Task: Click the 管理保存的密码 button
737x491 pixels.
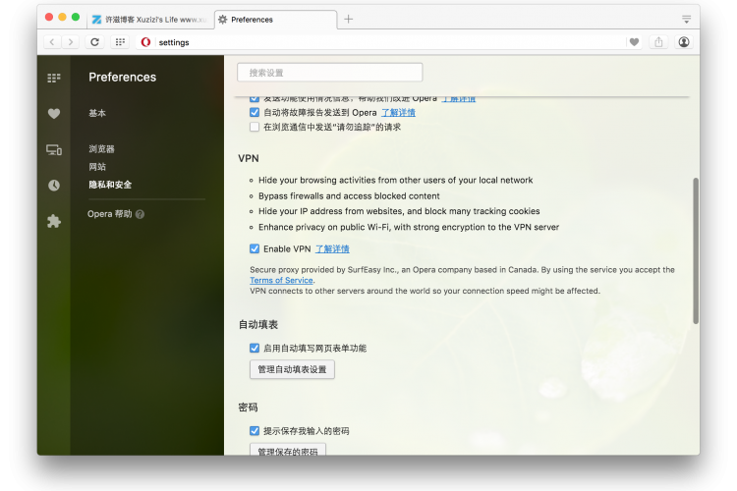Action: pyautogui.click(x=288, y=450)
